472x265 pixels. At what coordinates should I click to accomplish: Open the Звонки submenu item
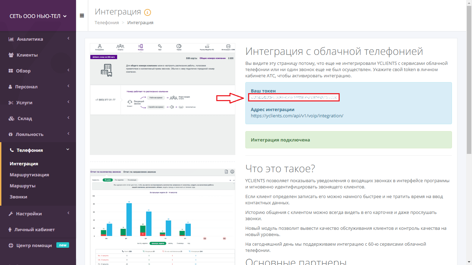click(18, 197)
